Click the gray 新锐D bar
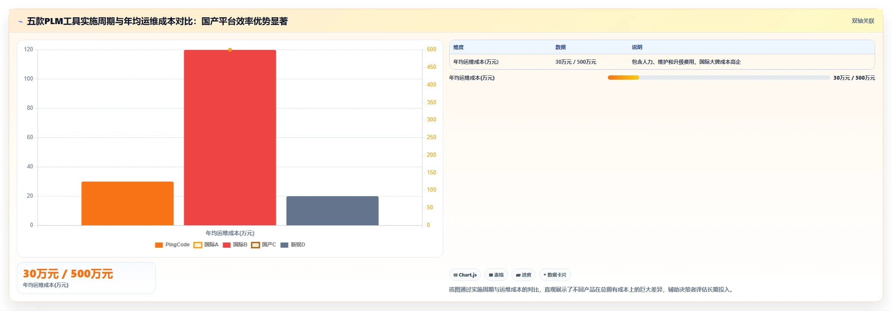The width and height of the screenshot is (892, 311). pyautogui.click(x=332, y=211)
